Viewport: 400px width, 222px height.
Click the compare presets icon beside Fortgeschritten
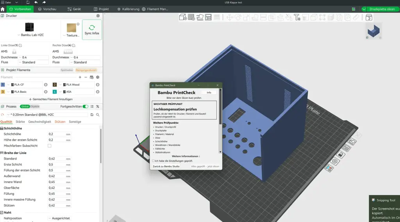pyautogui.click(x=98, y=107)
